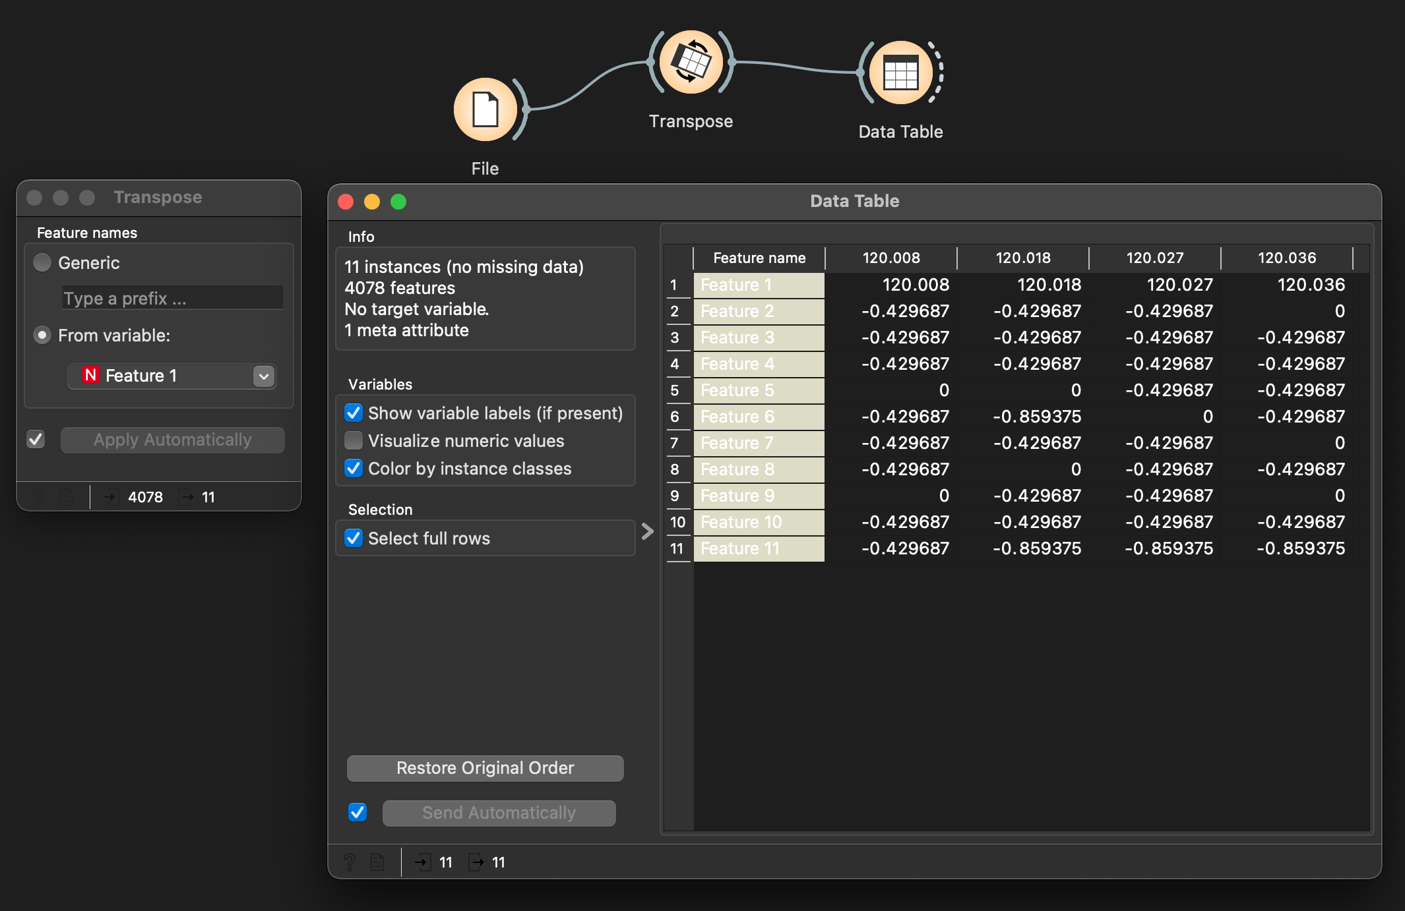
Task: Open the Feature 1 variable dropdown
Action: (x=263, y=376)
